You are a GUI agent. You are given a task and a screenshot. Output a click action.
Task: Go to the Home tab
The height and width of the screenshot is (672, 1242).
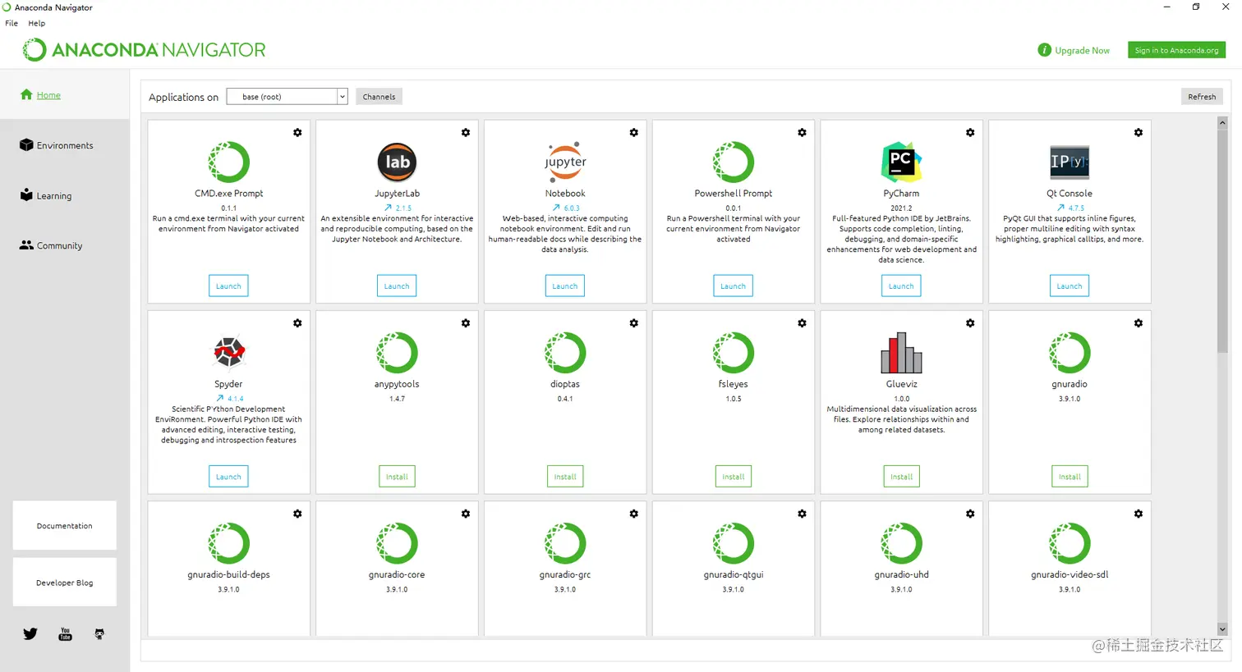coord(48,95)
